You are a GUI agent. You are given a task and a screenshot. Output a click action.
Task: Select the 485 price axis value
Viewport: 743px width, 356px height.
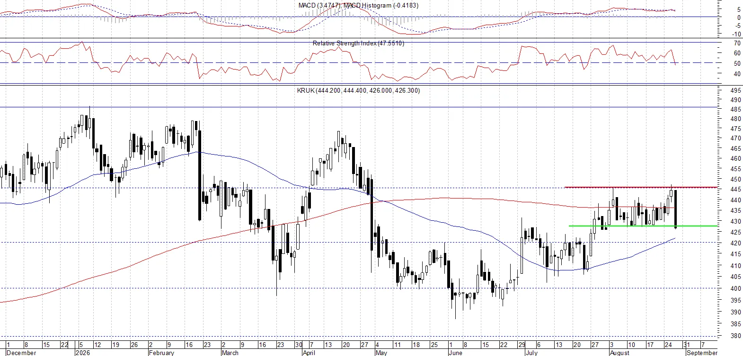[735, 110]
